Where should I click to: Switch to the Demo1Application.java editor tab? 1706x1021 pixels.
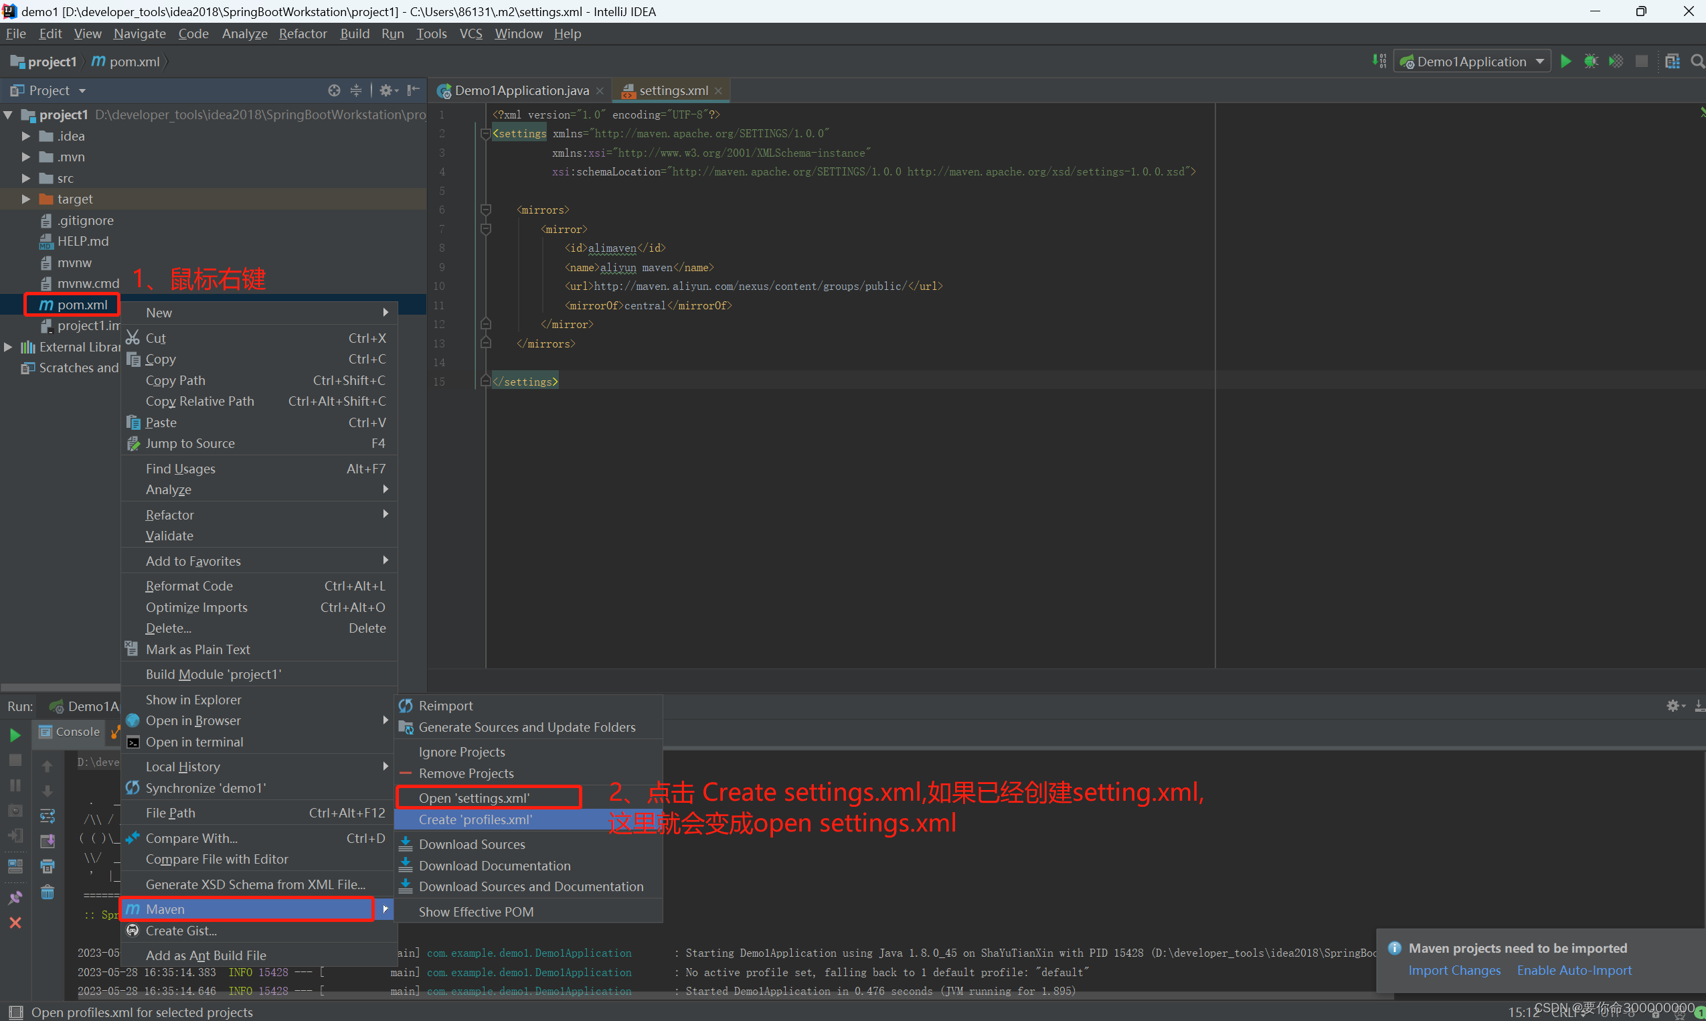[x=521, y=91]
